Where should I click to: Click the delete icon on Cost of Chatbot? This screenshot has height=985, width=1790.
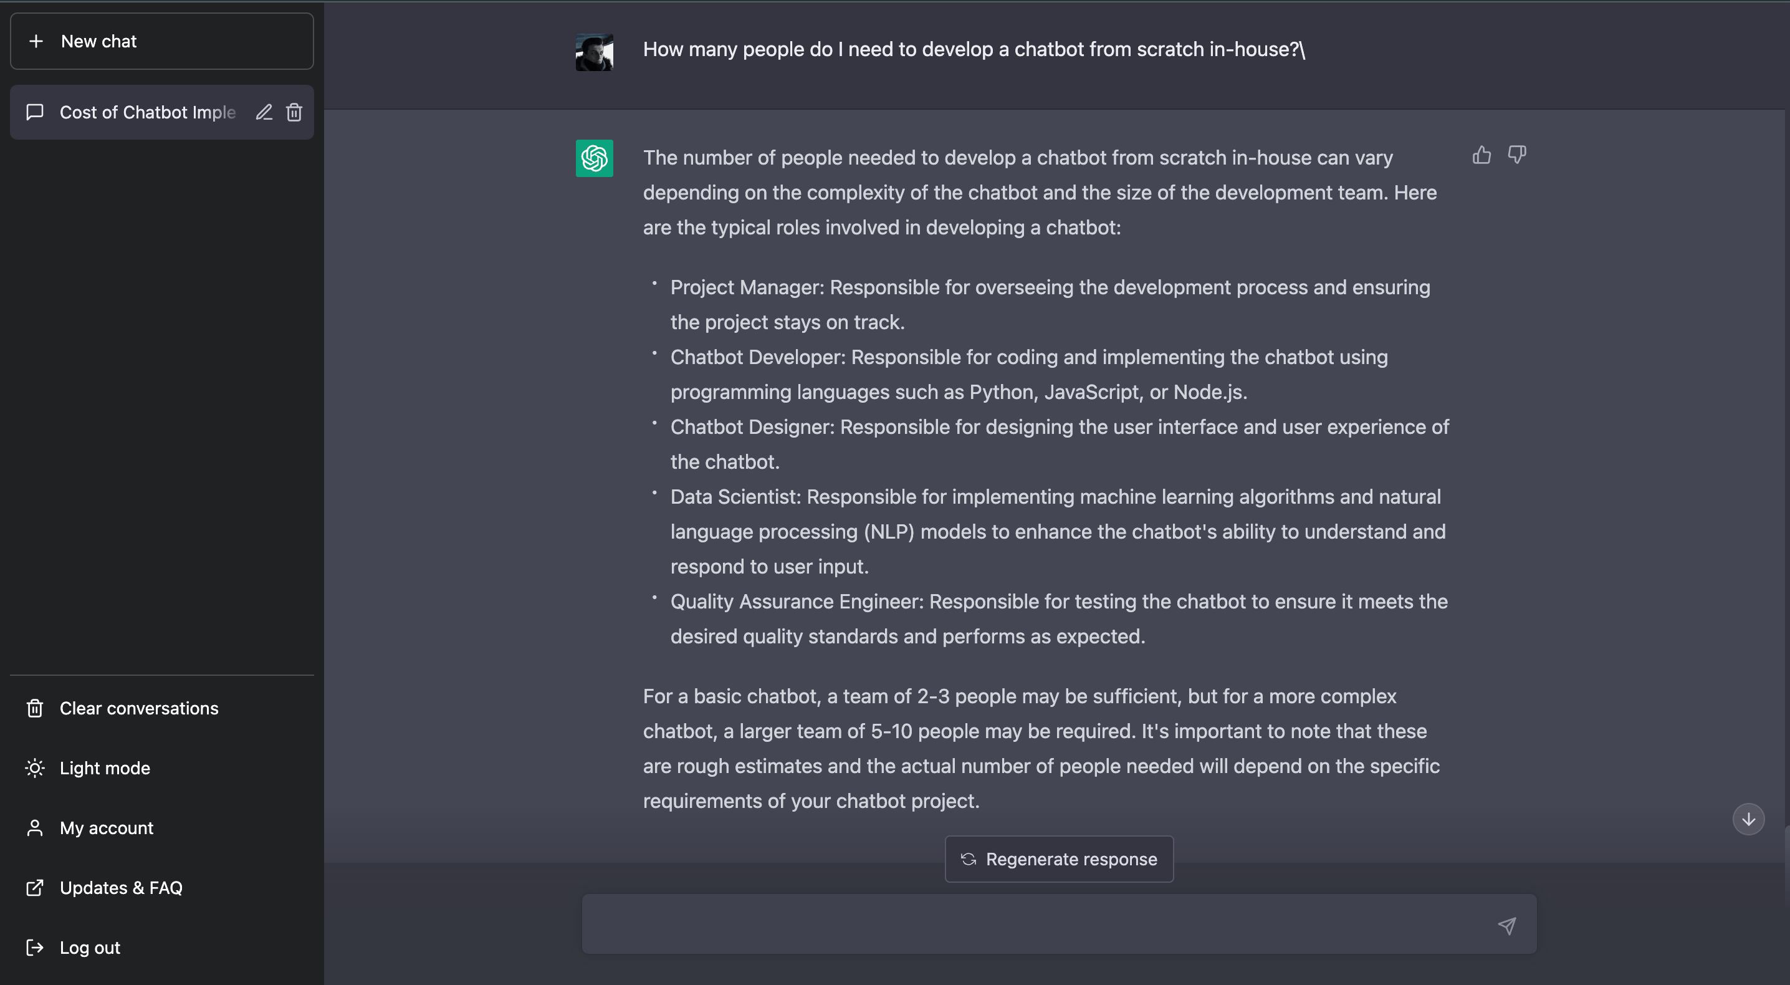pyautogui.click(x=294, y=112)
